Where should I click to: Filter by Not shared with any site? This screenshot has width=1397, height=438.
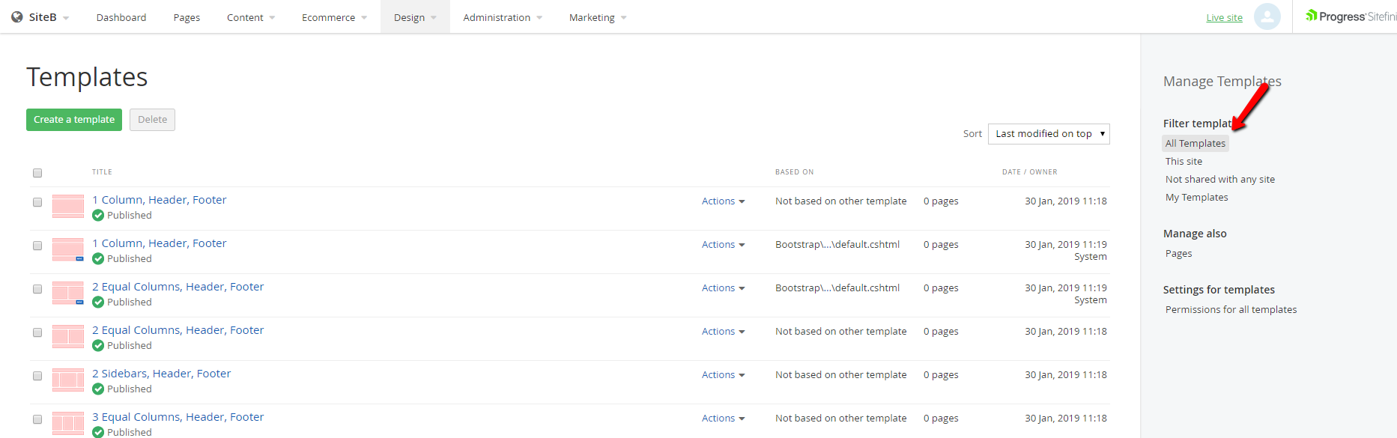point(1219,180)
